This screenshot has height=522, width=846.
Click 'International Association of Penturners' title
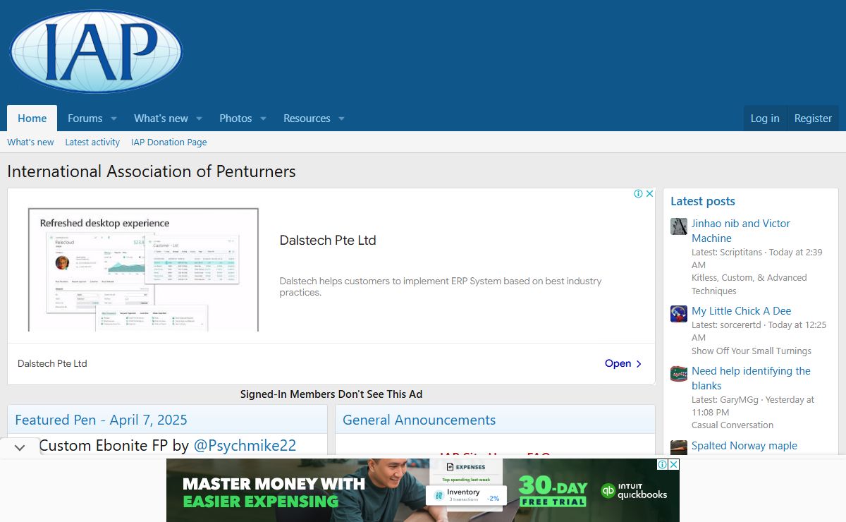[x=152, y=171]
